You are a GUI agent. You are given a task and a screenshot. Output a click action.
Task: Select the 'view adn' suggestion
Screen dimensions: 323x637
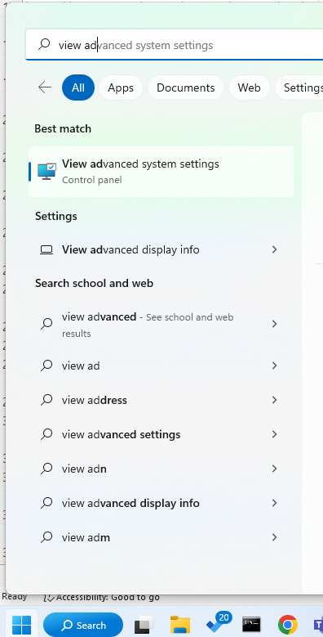pyautogui.click(x=161, y=469)
